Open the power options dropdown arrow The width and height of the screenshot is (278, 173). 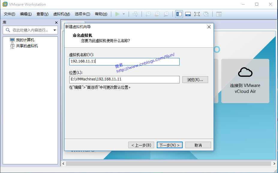click(x=124, y=14)
